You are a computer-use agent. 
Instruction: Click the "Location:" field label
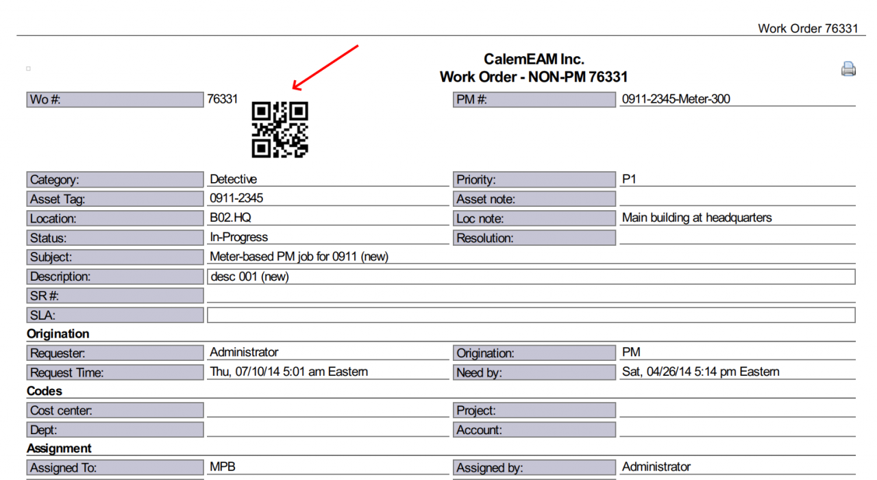[115, 218]
